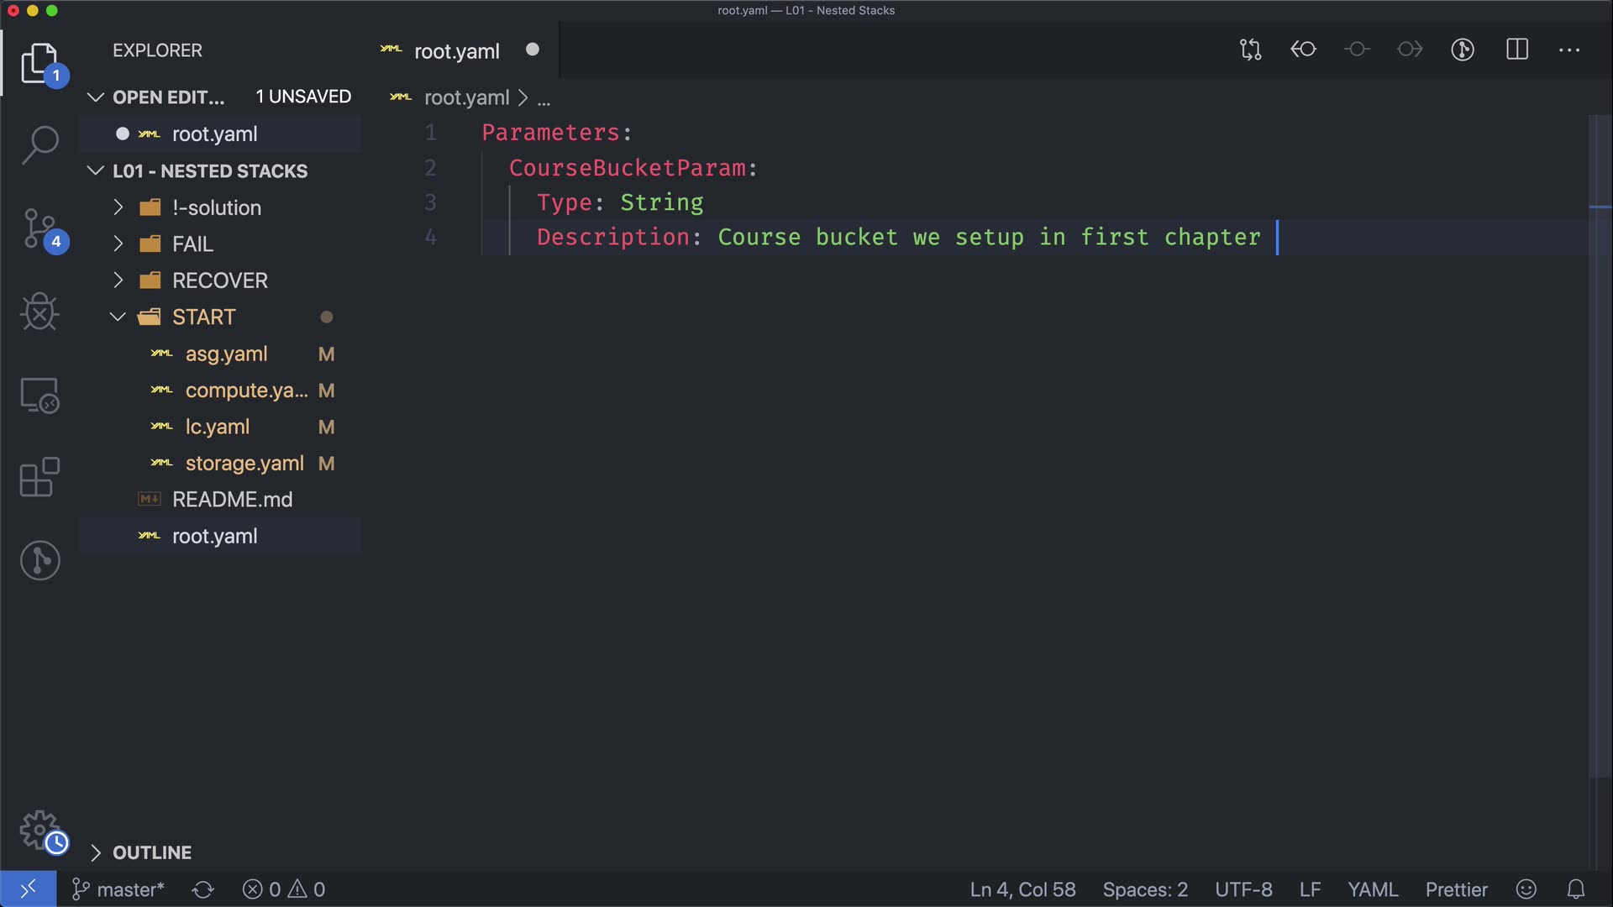Collapse the Open Editors section
The width and height of the screenshot is (1613, 907).
coord(168,97)
